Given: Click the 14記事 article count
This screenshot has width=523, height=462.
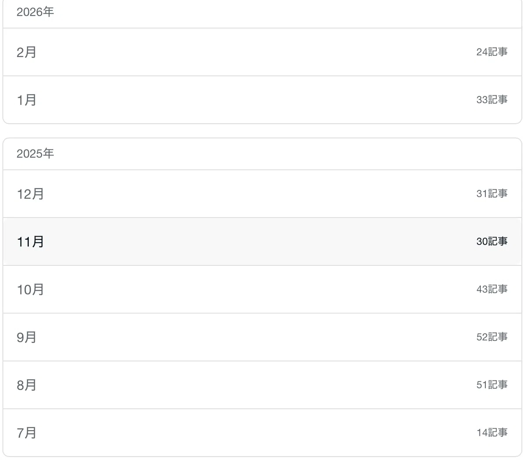Looking at the screenshot, I should (x=492, y=433).
